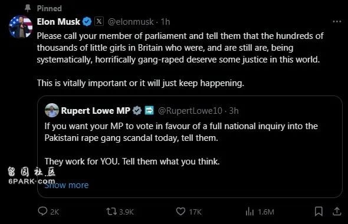Screen dimensions: 348x224
Task: Share the post via upload icon
Action: [x=337, y=212]
